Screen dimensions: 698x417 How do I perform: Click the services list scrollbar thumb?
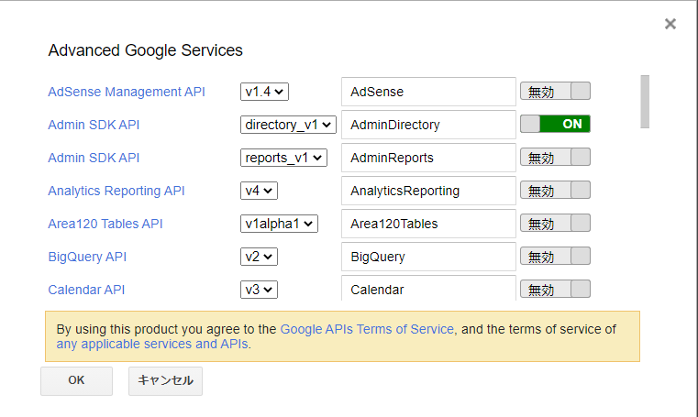[x=645, y=102]
